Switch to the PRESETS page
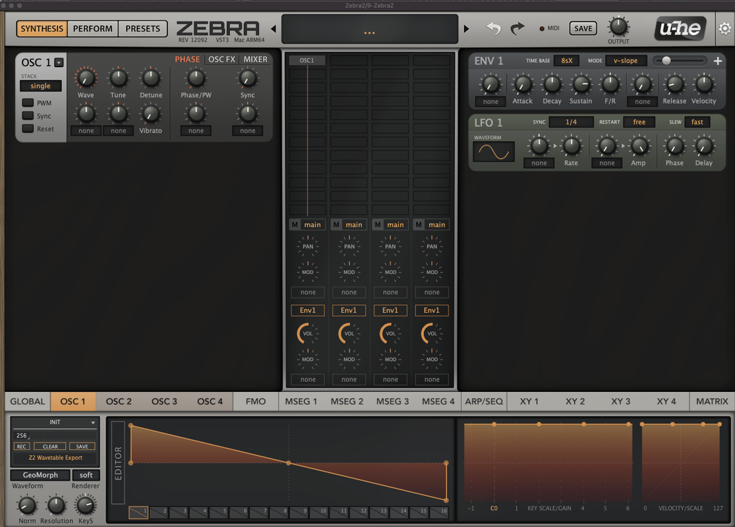This screenshot has height=527, width=735. pos(142,28)
